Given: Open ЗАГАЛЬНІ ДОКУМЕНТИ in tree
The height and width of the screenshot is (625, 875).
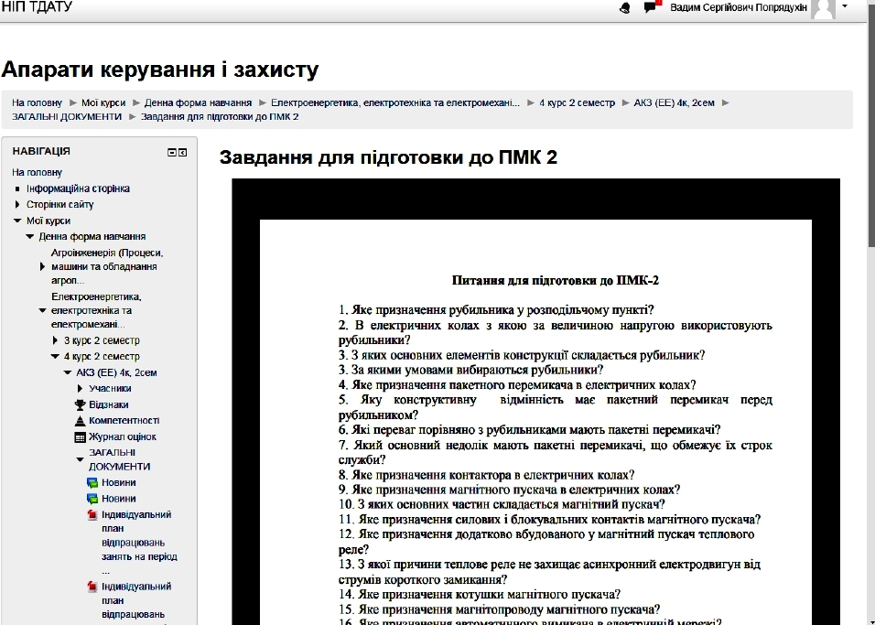Looking at the screenshot, I should tap(119, 459).
